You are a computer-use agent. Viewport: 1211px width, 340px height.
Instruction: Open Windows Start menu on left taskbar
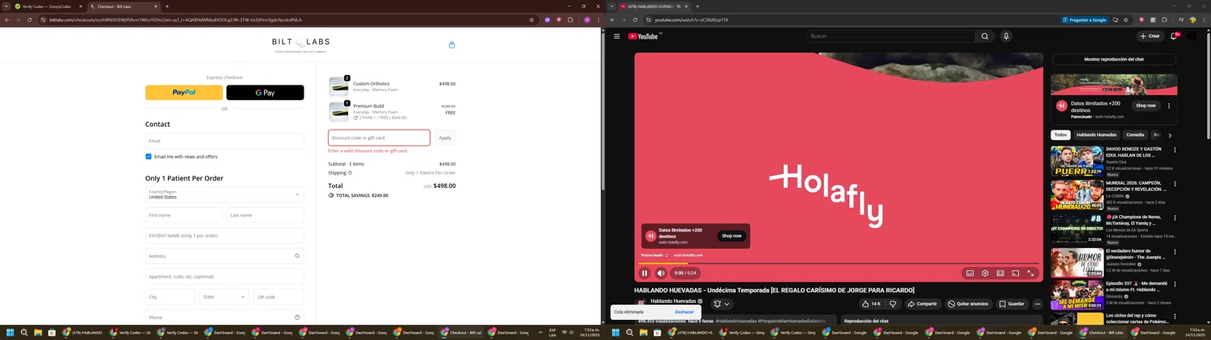10,332
